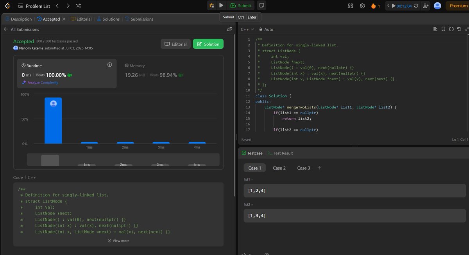
Task: Open Nahom Ketema's profile link
Action: point(31,48)
